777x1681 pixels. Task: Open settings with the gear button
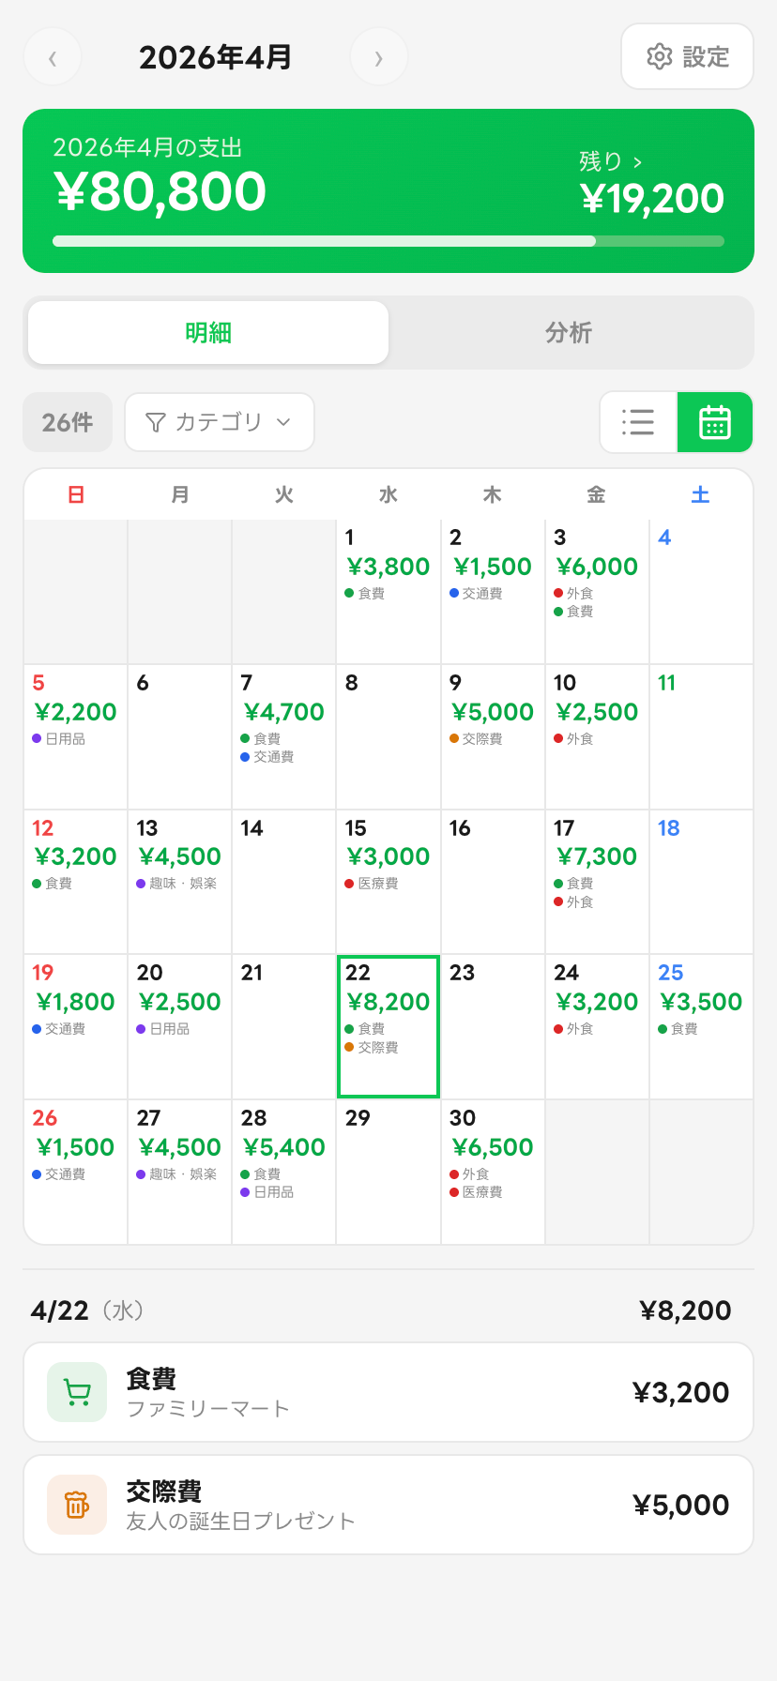pyautogui.click(x=687, y=56)
